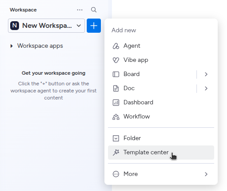227x191 pixels.
Task: Open the workspace three-dots options menu
Action: 80,10
